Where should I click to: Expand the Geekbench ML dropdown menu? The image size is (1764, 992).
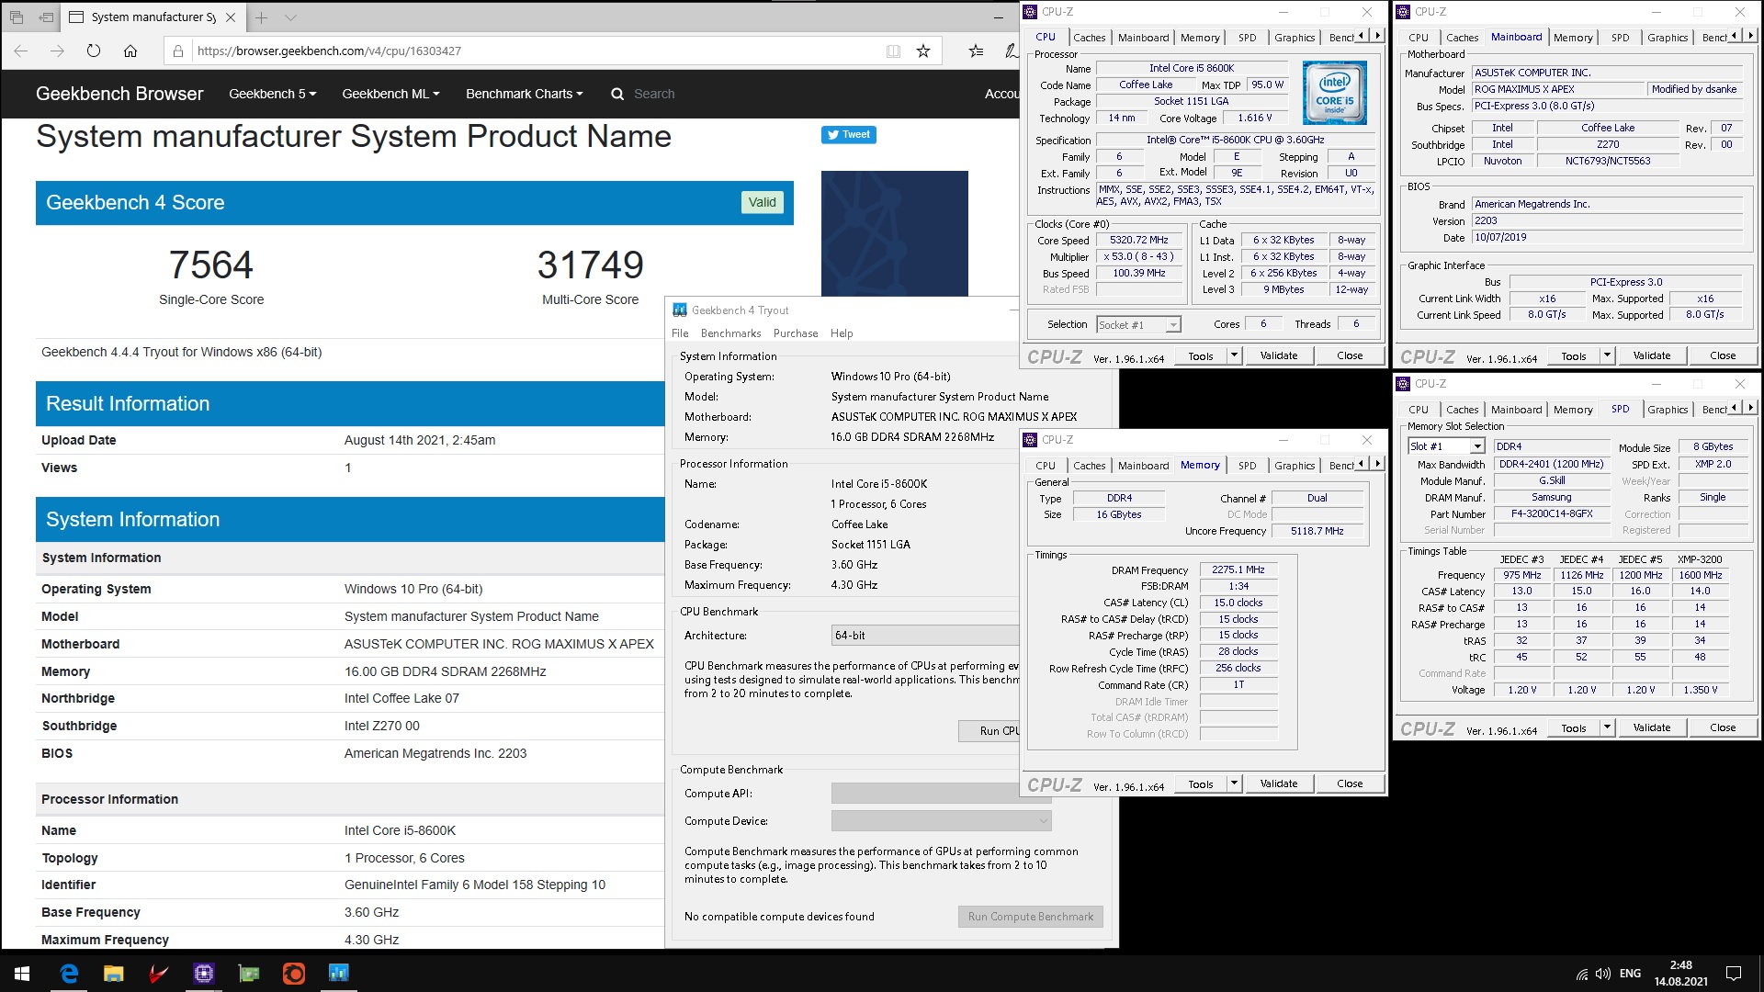pyautogui.click(x=390, y=94)
